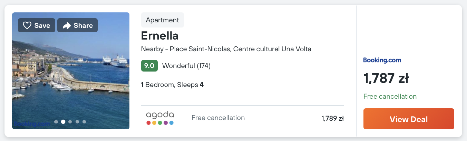Click the agoda logo in the offer row
467x141 pixels.
(x=160, y=118)
